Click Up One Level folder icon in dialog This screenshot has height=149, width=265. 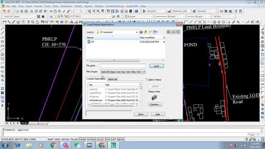click(x=145, y=32)
